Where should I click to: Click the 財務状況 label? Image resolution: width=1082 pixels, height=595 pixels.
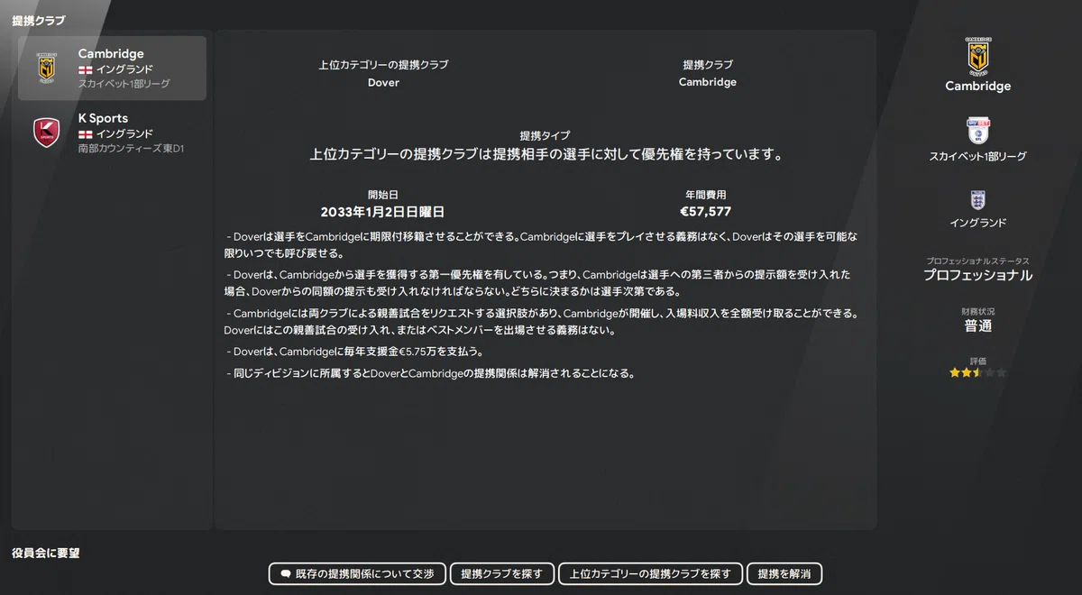pyautogui.click(x=977, y=312)
